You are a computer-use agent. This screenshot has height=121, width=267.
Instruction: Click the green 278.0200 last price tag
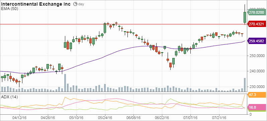[x=256, y=12]
